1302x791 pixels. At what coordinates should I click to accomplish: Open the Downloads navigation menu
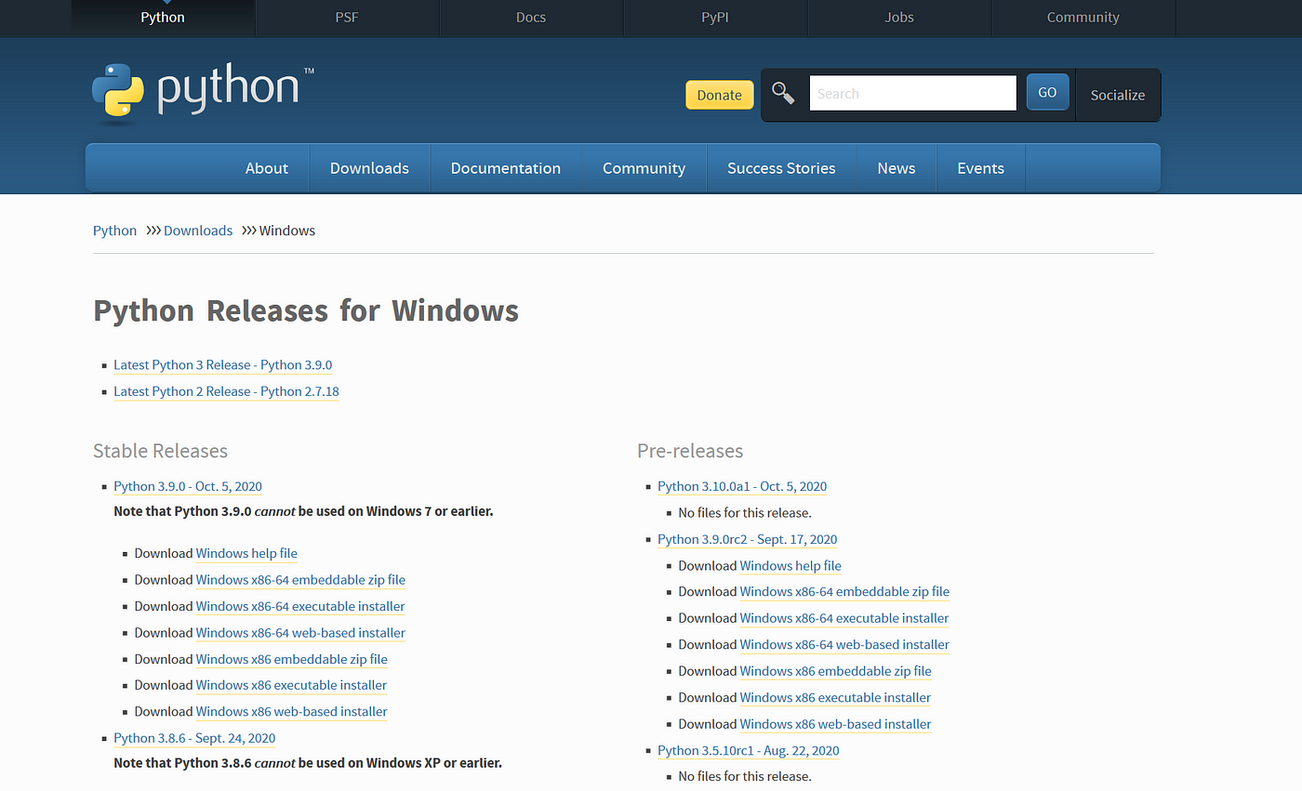(x=369, y=168)
